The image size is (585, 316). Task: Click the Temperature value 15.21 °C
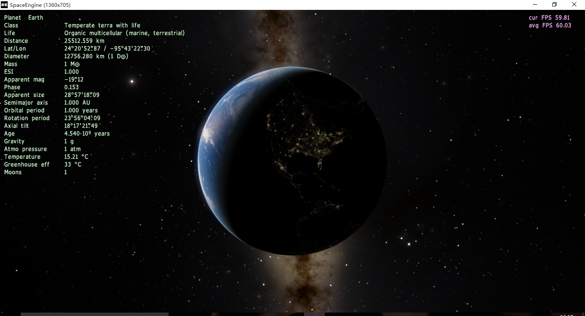tap(76, 157)
